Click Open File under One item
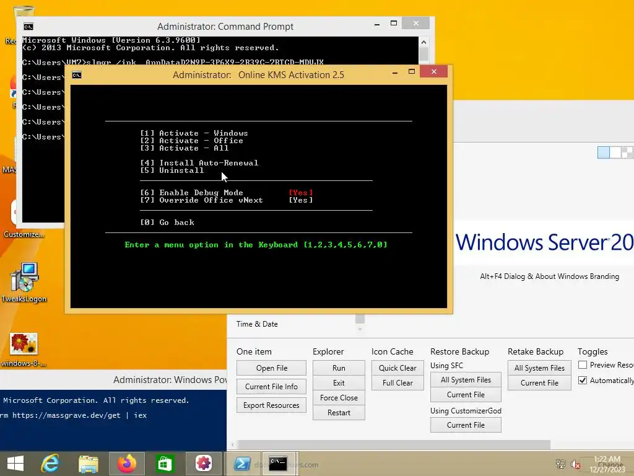The width and height of the screenshot is (634, 476). [x=271, y=368]
